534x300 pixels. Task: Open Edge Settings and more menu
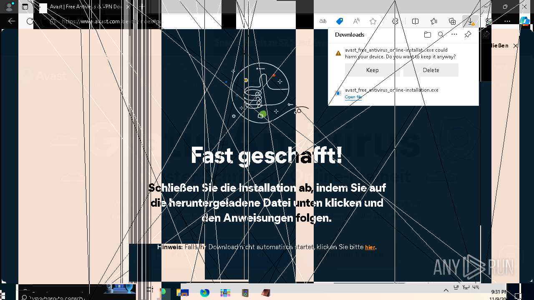click(507, 21)
